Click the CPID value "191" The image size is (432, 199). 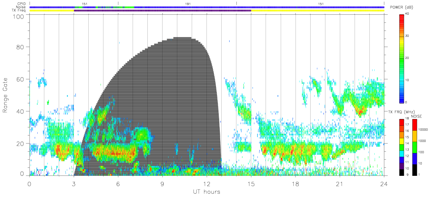188,4
